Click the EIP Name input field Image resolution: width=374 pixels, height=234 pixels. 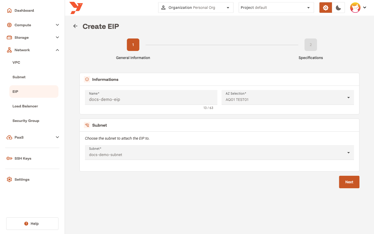click(x=151, y=97)
